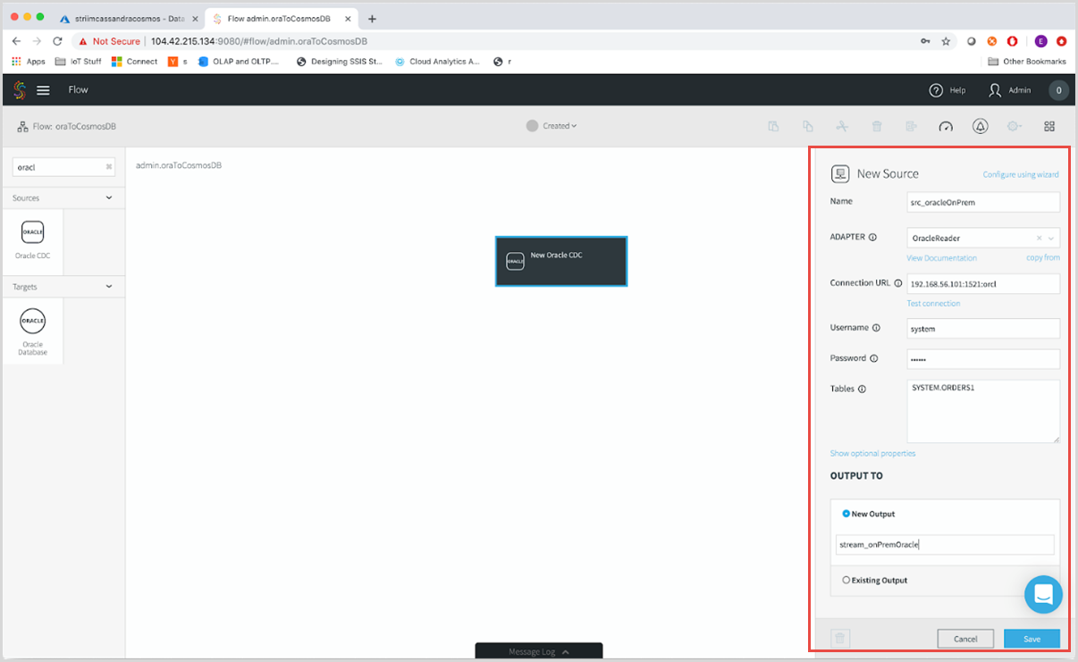Click the Save button

point(1032,639)
